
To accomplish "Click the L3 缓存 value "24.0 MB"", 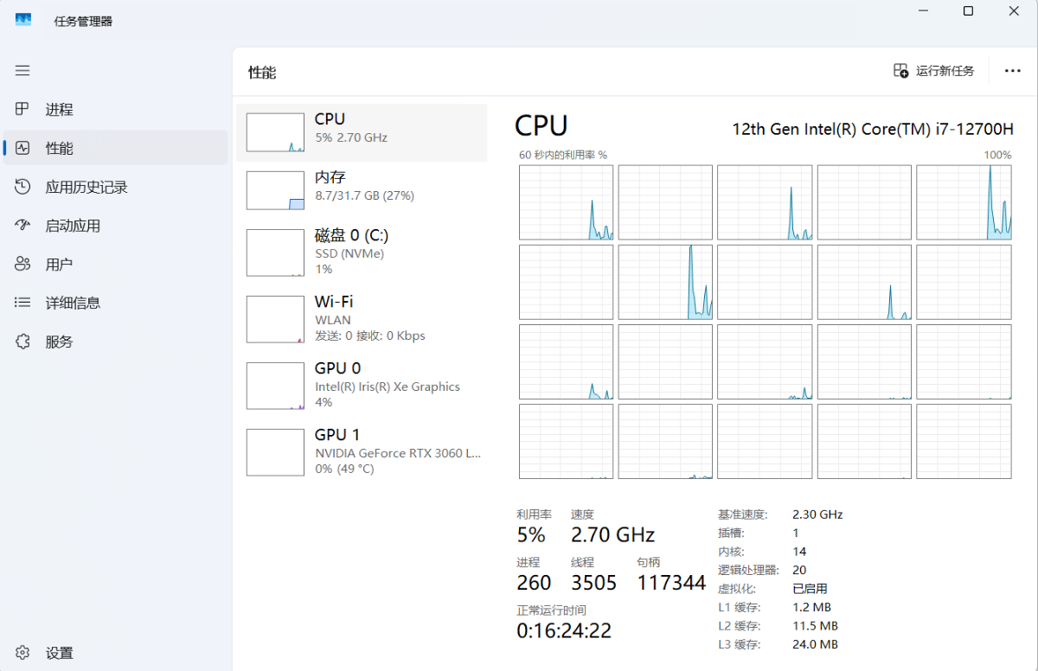I will [815, 645].
